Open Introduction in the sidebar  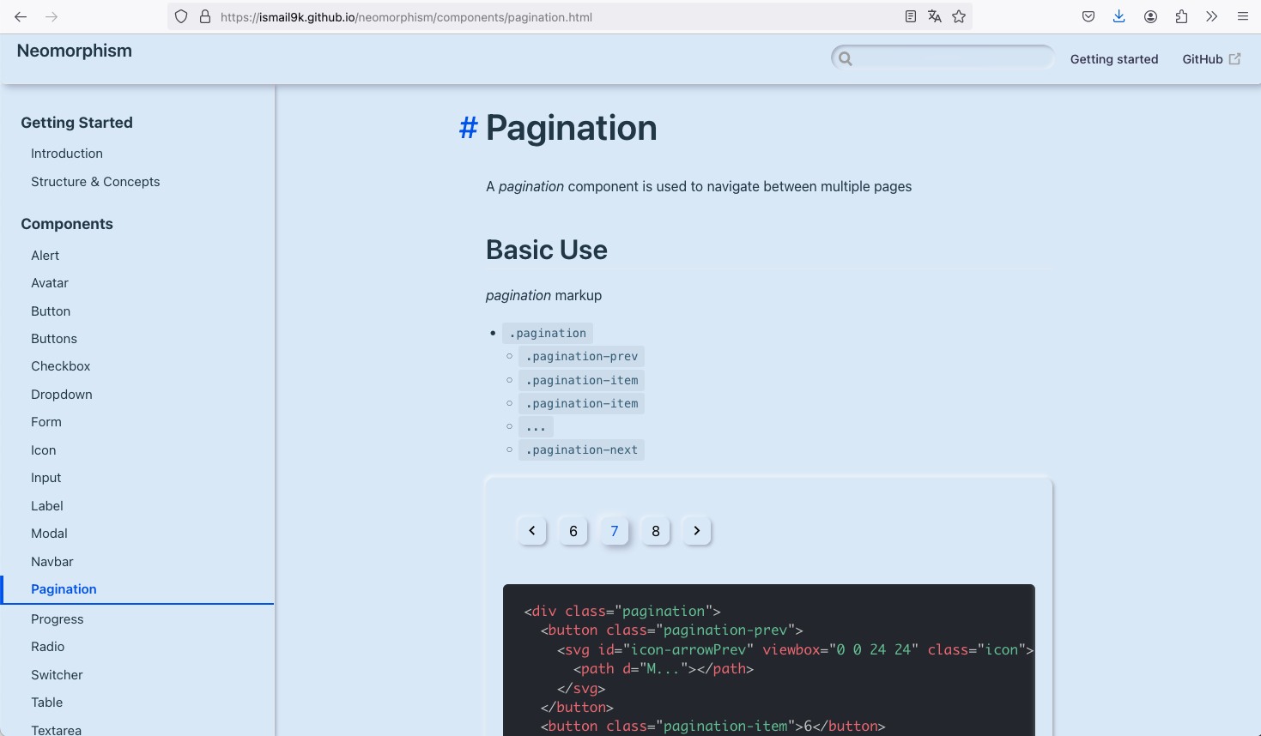[x=67, y=154]
